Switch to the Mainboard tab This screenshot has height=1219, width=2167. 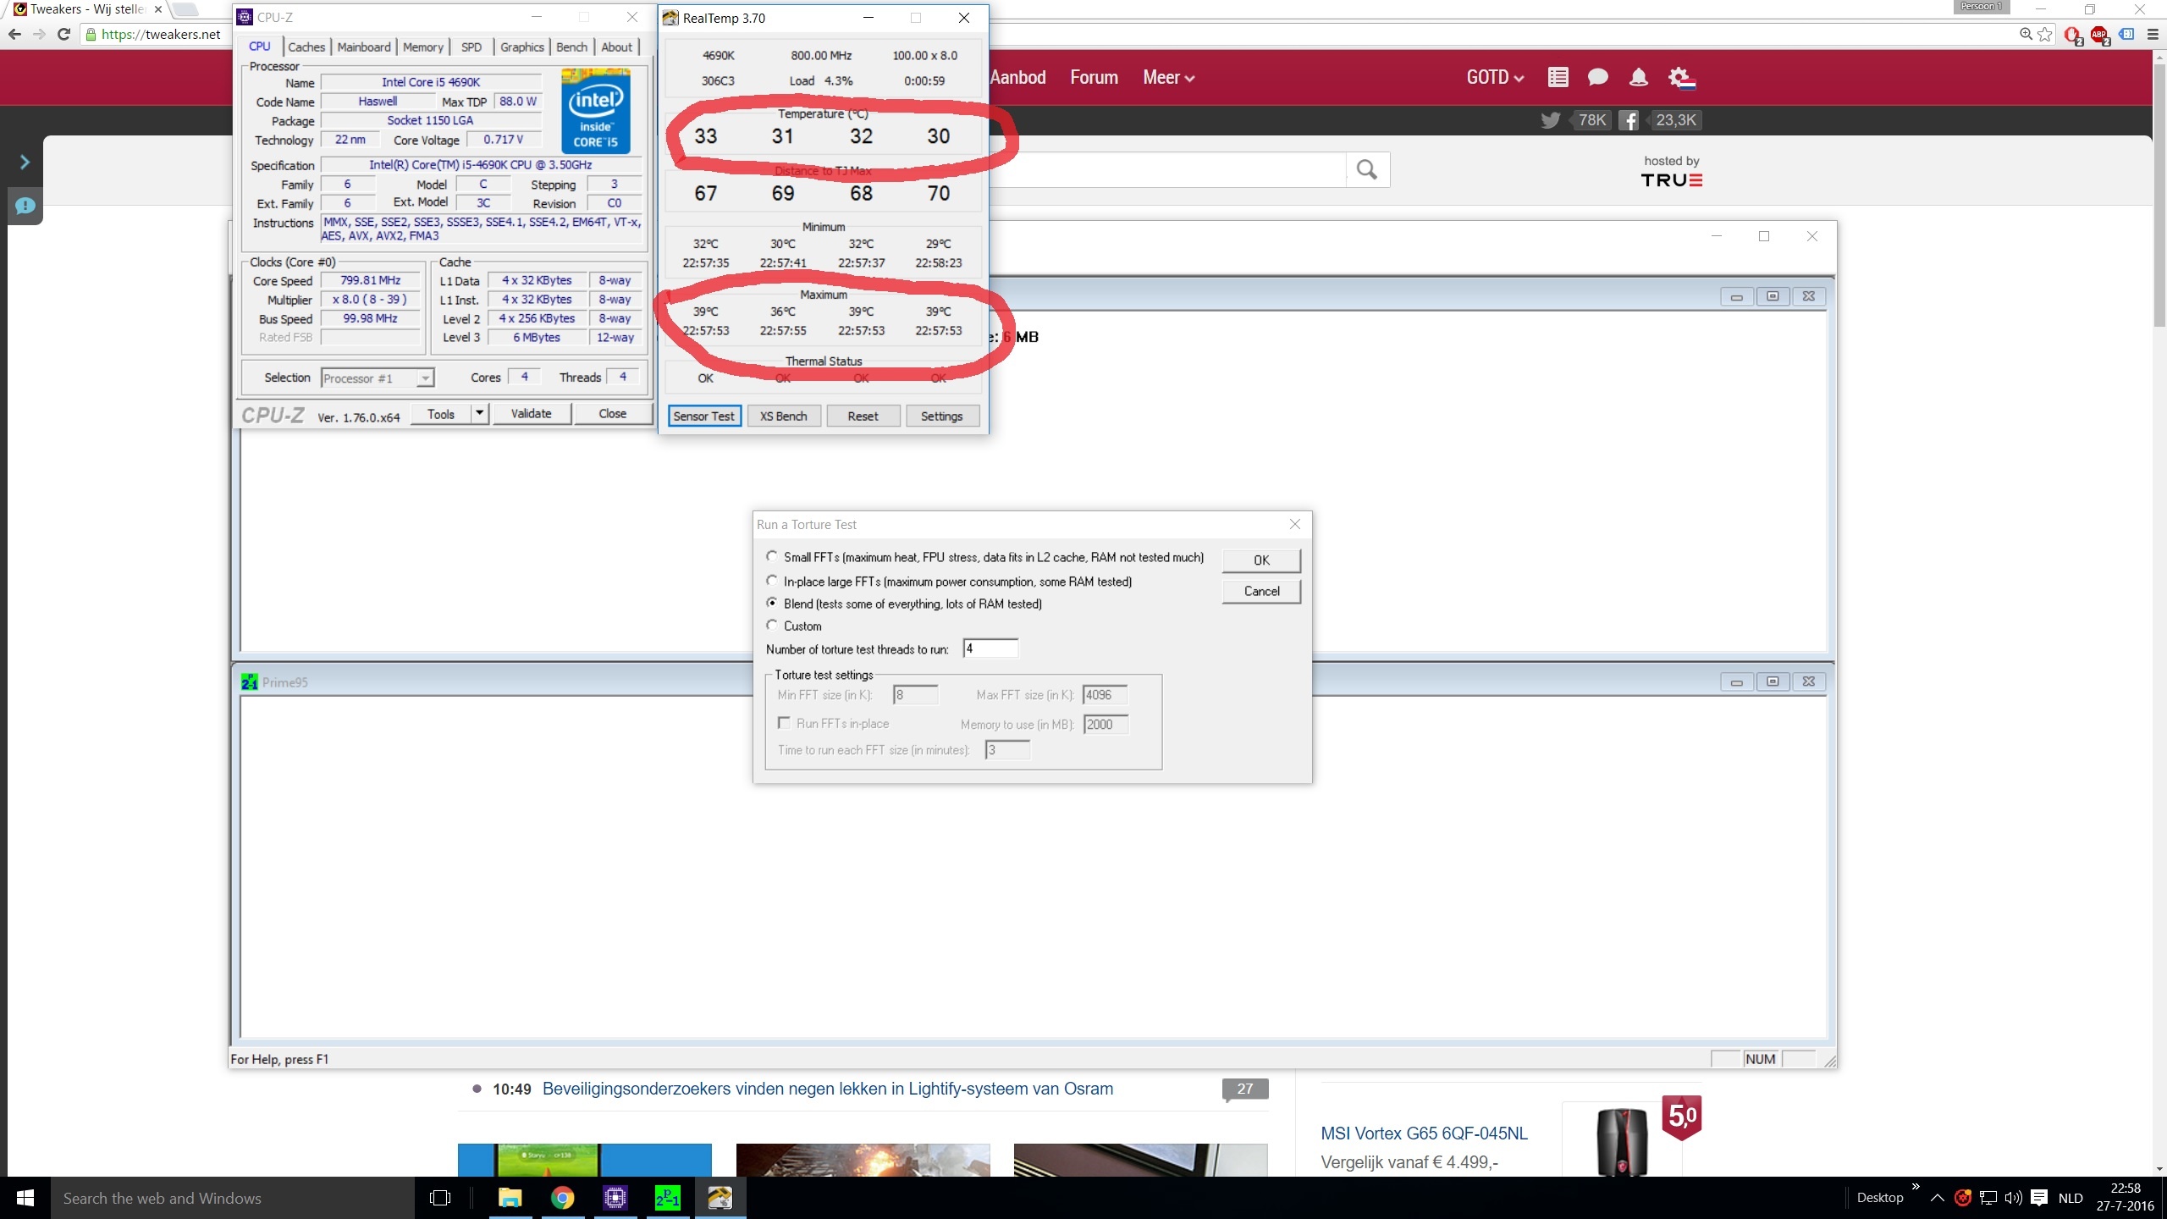(x=364, y=47)
